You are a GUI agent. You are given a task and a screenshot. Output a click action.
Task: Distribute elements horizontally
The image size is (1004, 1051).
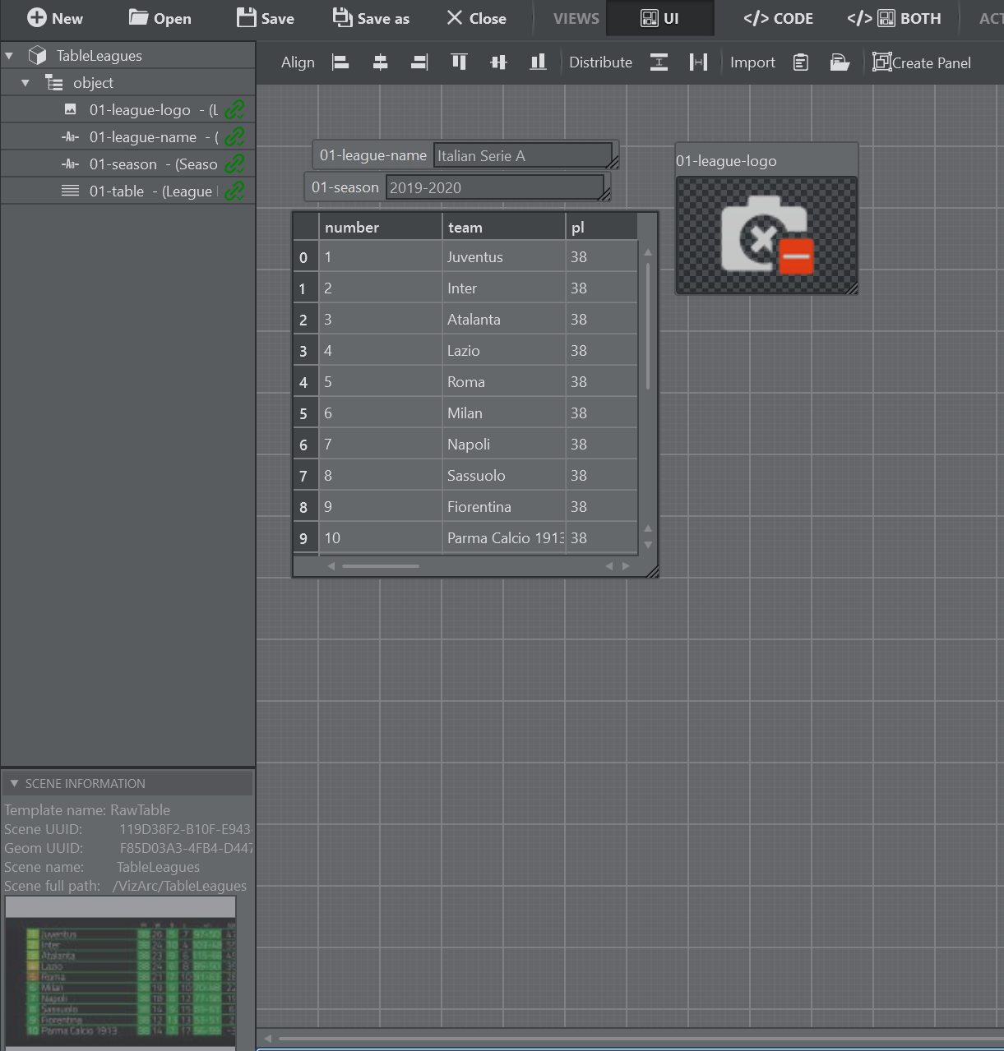click(x=698, y=62)
